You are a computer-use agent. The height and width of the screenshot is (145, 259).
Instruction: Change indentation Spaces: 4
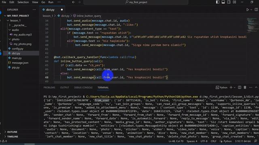pos(192,141)
